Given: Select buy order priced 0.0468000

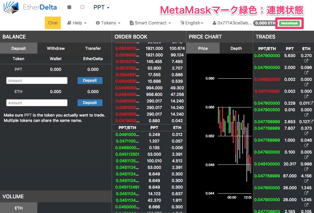Looking at the screenshot, I should click(149, 148).
